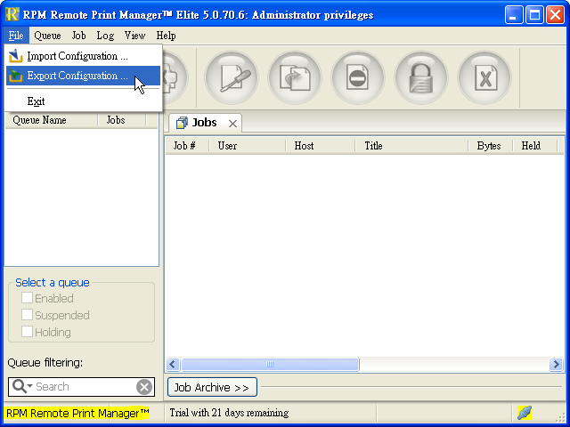Minimize the RPM window

click(514, 15)
